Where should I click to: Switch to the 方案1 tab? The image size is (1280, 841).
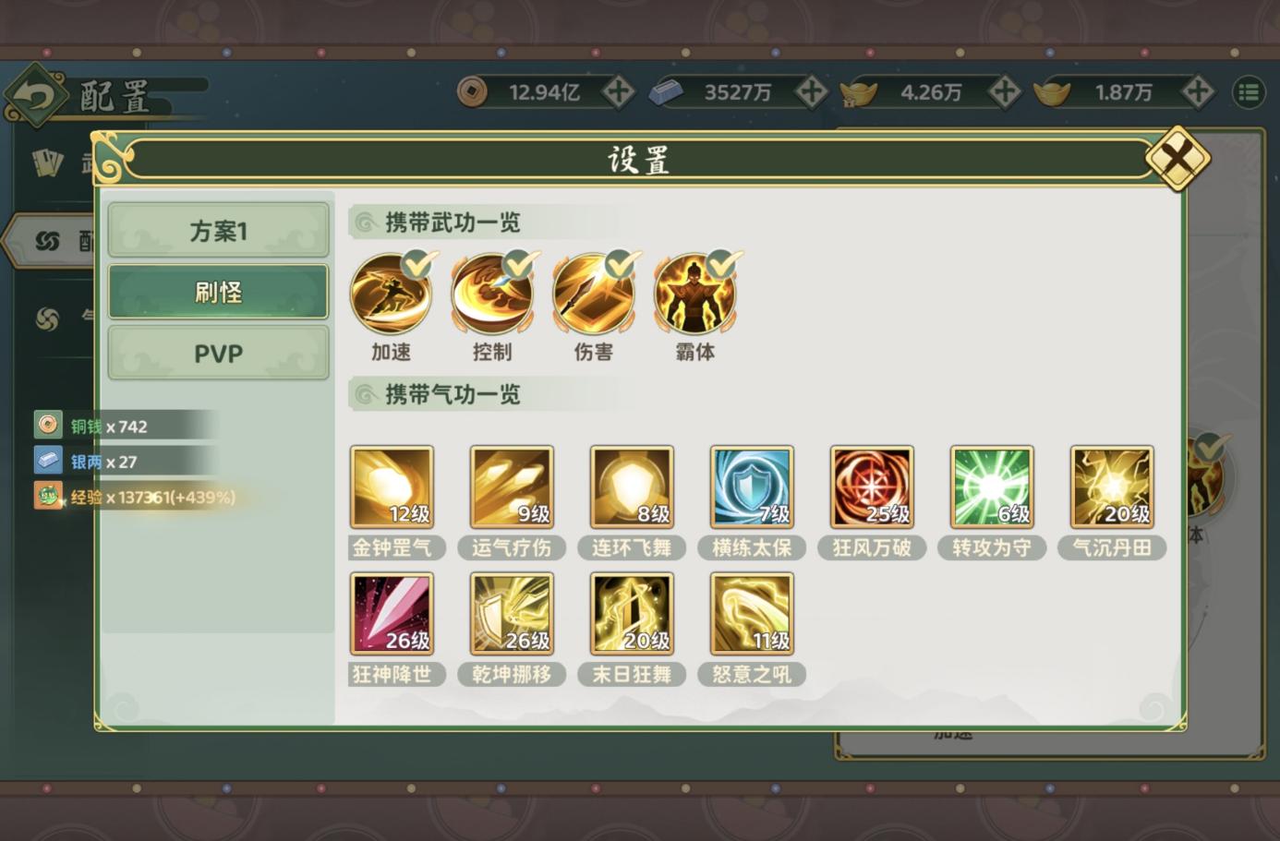coord(219,230)
